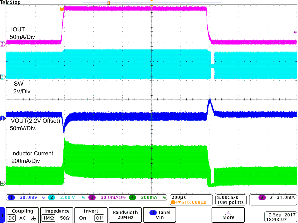Expand the More menu
The width and height of the screenshot is (298, 223).
pyautogui.click(x=228, y=215)
